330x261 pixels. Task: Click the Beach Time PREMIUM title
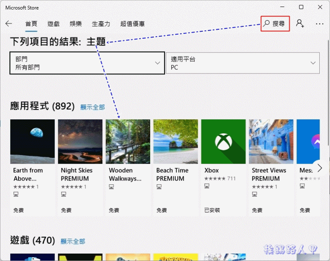click(x=172, y=174)
